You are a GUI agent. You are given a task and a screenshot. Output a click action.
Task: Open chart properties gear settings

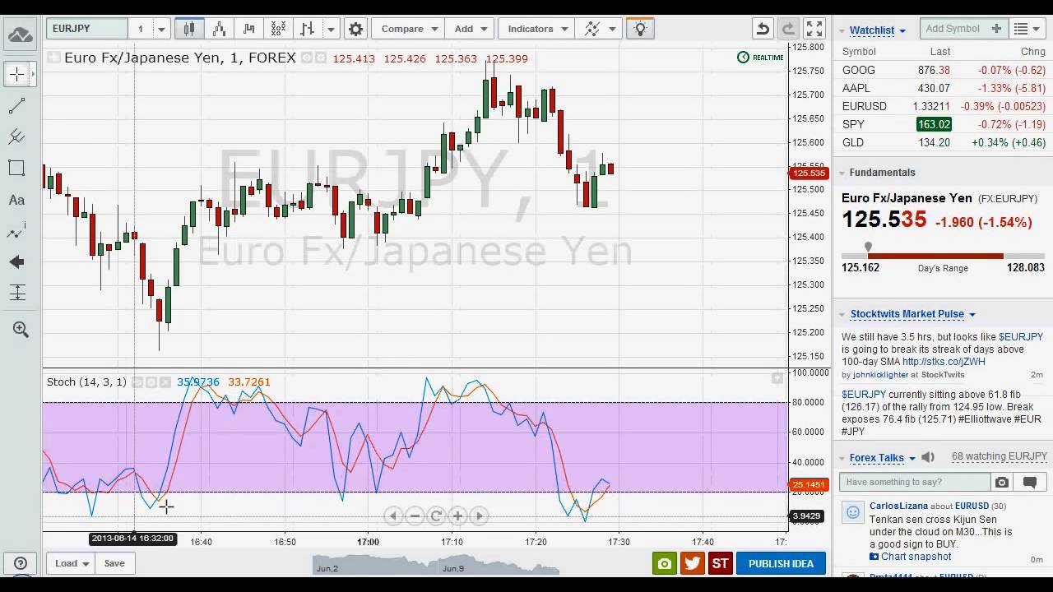point(355,29)
